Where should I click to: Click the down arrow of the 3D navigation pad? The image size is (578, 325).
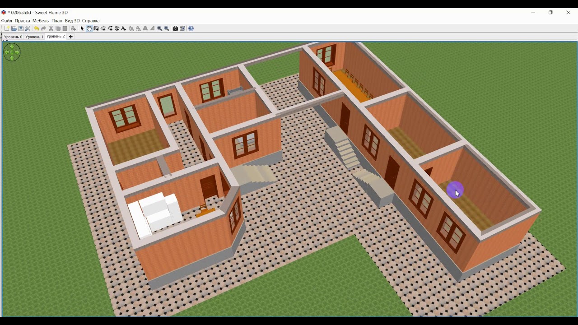(x=12, y=58)
